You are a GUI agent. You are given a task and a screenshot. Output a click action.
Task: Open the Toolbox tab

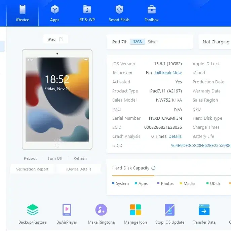[x=151, y=13]
